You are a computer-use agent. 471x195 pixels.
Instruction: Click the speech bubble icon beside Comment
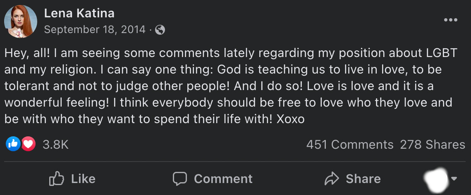[x=180, y=179]
